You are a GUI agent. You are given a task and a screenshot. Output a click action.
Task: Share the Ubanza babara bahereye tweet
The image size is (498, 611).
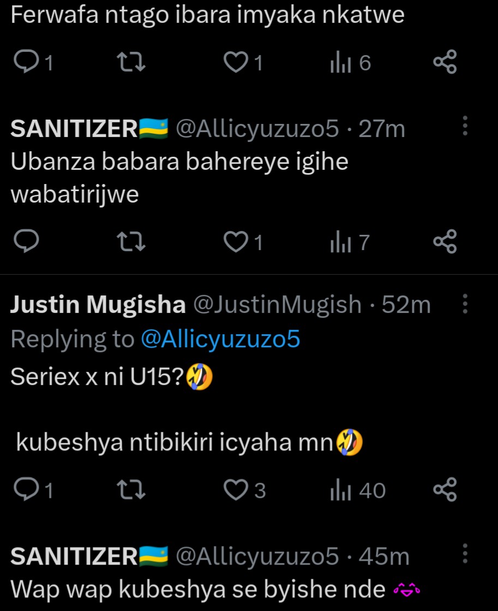point(445,242)
